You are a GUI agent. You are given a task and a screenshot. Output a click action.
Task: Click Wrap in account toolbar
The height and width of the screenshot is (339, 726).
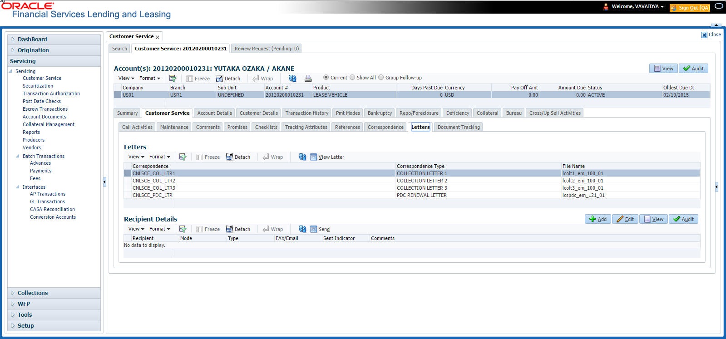coord(262,79)
